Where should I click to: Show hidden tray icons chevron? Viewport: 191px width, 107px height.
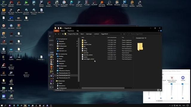[170, 106]
